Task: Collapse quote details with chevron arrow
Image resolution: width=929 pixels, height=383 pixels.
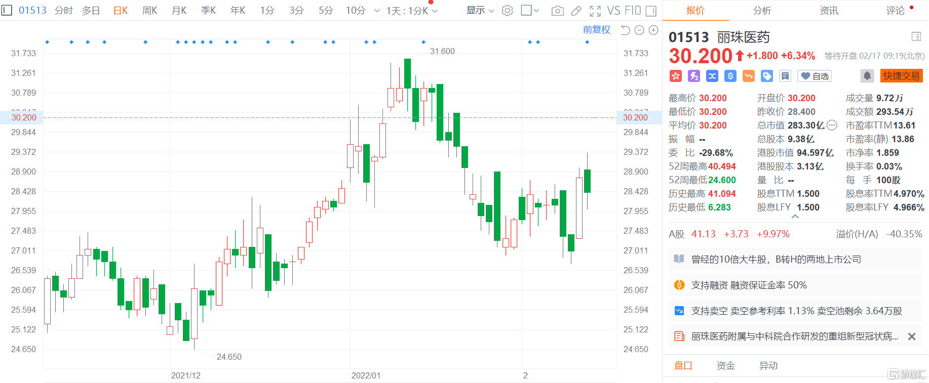Action: [x=795, y=217]
